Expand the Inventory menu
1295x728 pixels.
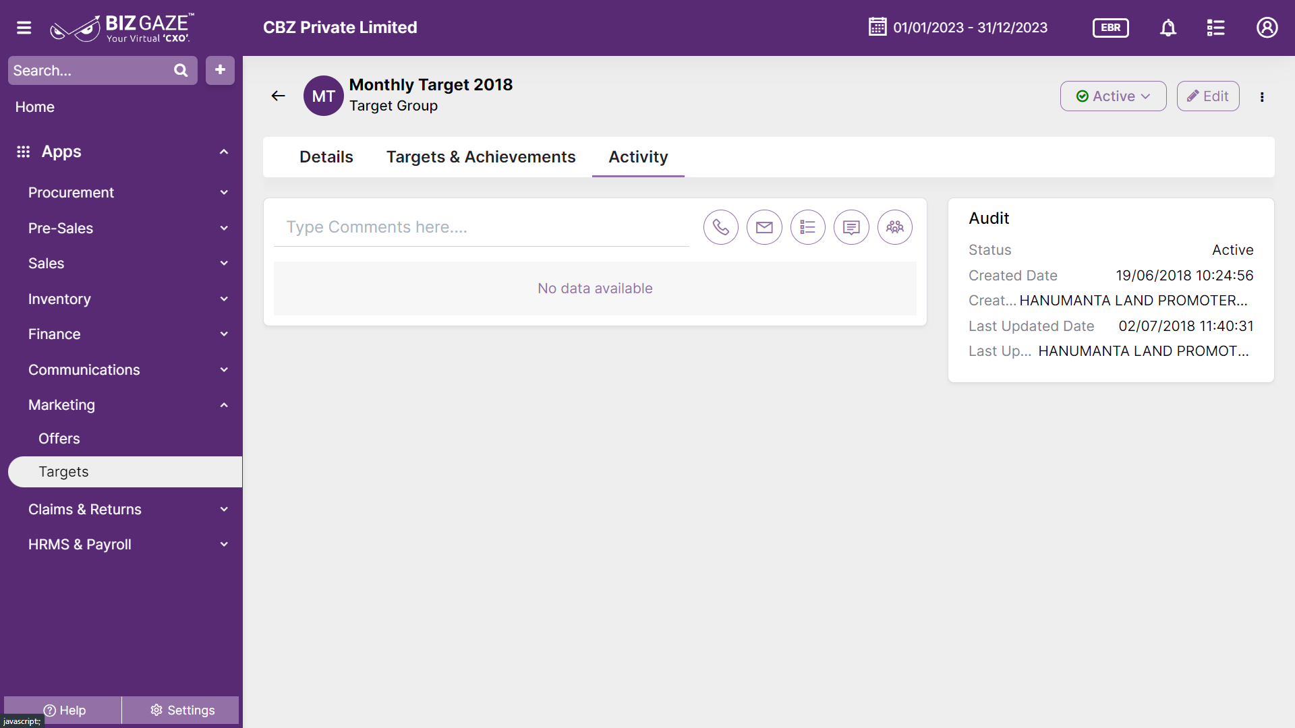[x=128, y=299]
